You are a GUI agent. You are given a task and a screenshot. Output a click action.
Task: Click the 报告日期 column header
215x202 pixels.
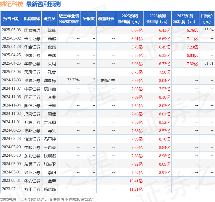coord(11,19)
